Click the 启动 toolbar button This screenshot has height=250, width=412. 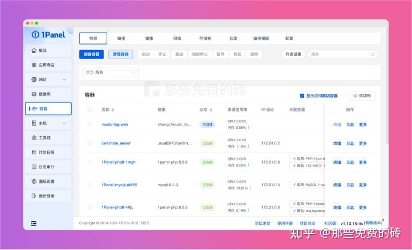tap(146, 54)
